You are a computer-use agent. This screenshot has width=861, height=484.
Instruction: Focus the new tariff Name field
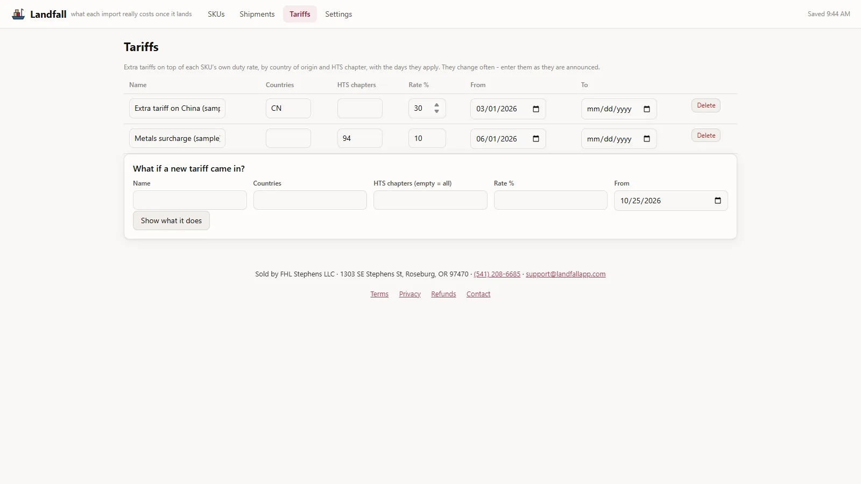pyautogui.click(x=190, y=200)
